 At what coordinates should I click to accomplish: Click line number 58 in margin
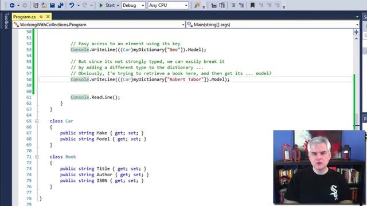pyautogui.click(x=29, y=80)
